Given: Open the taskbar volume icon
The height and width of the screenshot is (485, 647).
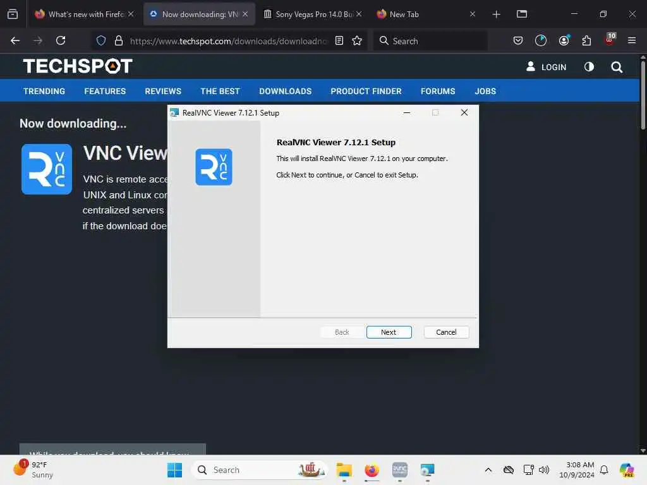Looking at the screenshot, I should tap(544, 470).
